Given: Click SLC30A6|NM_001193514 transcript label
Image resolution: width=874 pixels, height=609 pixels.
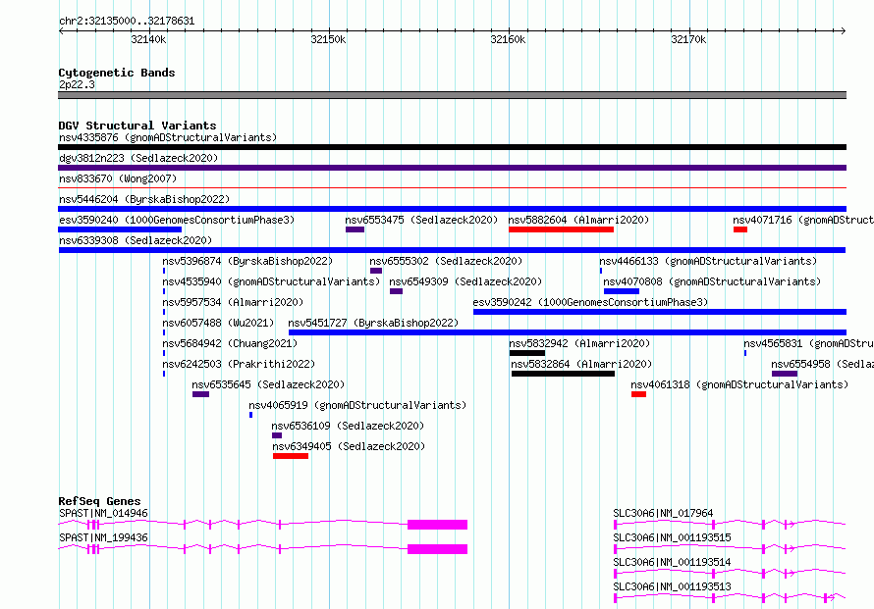Looking at the screenshot, I should [x=672, y=562].
